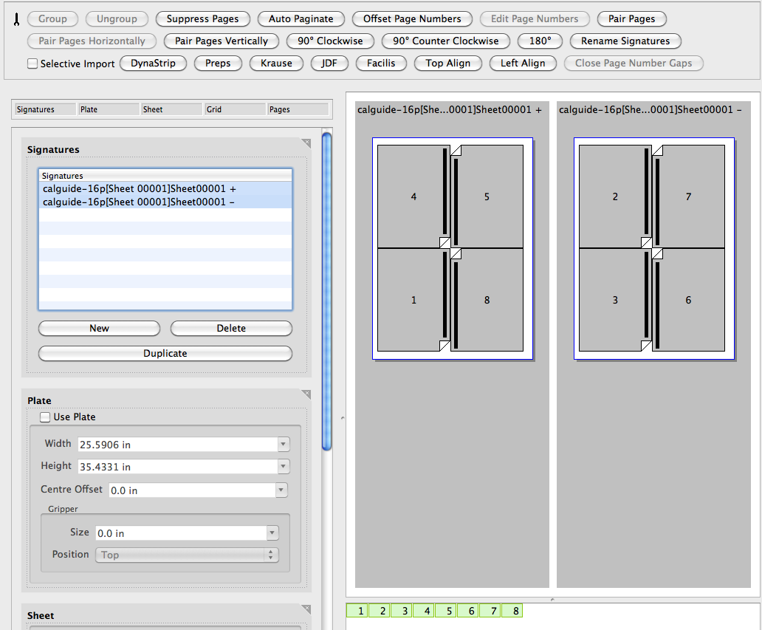
Task: Click the plate Height input field
Action: pyautogui.click(x=178, y=466)
